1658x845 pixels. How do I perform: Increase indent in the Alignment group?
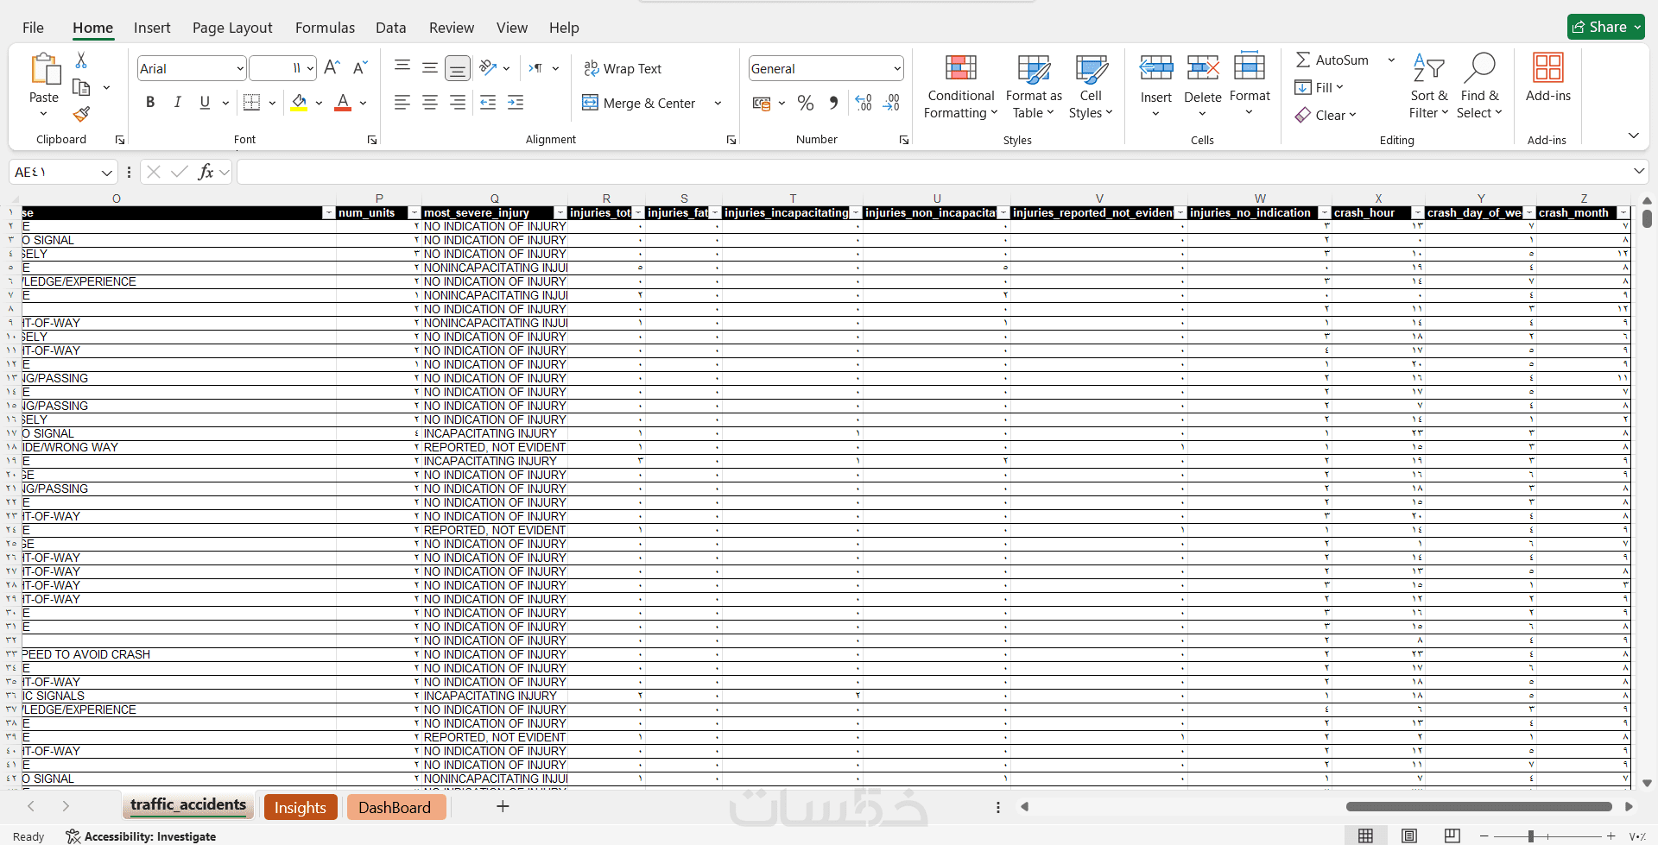pos(516,103)
